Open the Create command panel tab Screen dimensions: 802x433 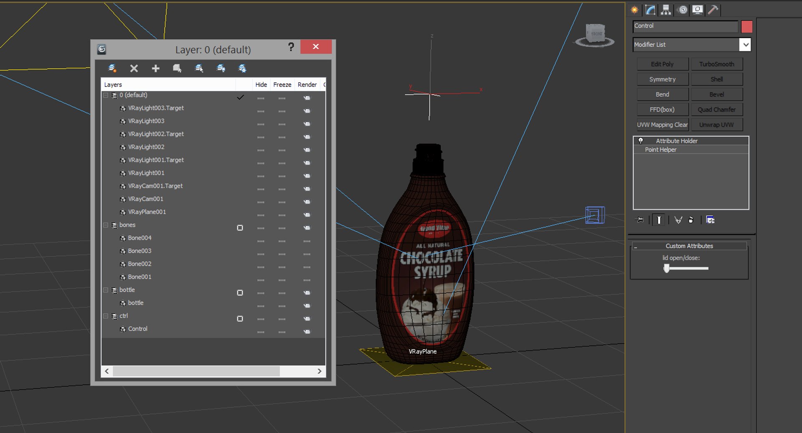pos(634,10)
